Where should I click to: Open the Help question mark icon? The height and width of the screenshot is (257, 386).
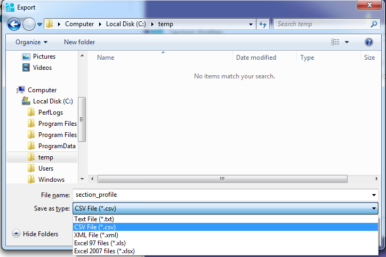pyautogui.click(x=368, y=42)
